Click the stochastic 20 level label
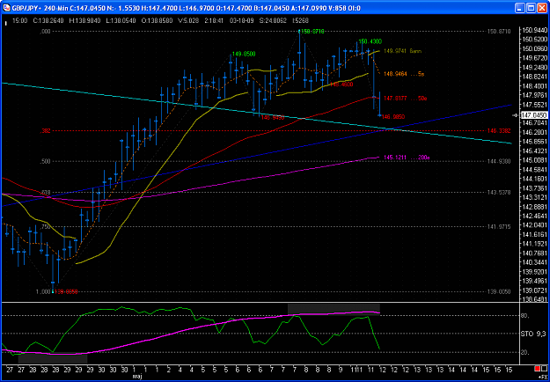The width and height of the screenshot is (550, 382). [525, 353]
